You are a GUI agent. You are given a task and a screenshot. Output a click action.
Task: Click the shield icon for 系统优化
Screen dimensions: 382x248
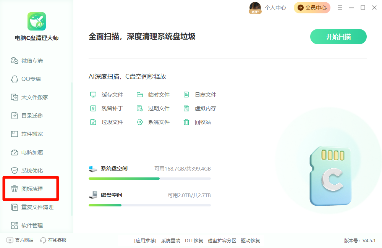[15, 171]
